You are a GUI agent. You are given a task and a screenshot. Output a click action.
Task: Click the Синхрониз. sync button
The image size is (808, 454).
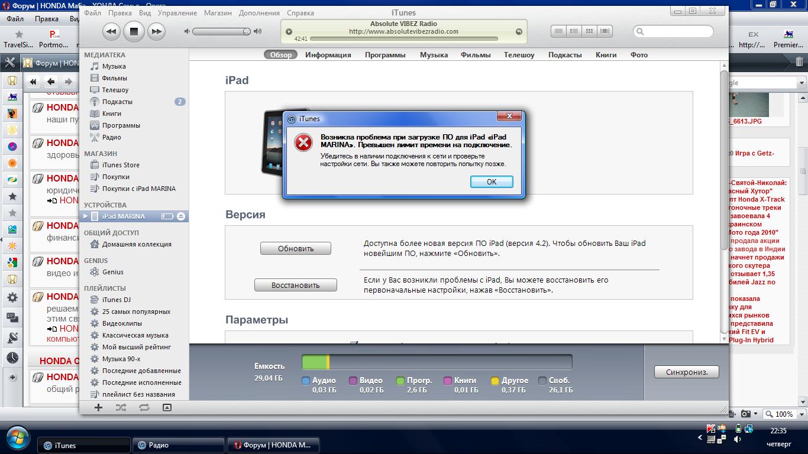pyautogui.click(x=687, y=372)
